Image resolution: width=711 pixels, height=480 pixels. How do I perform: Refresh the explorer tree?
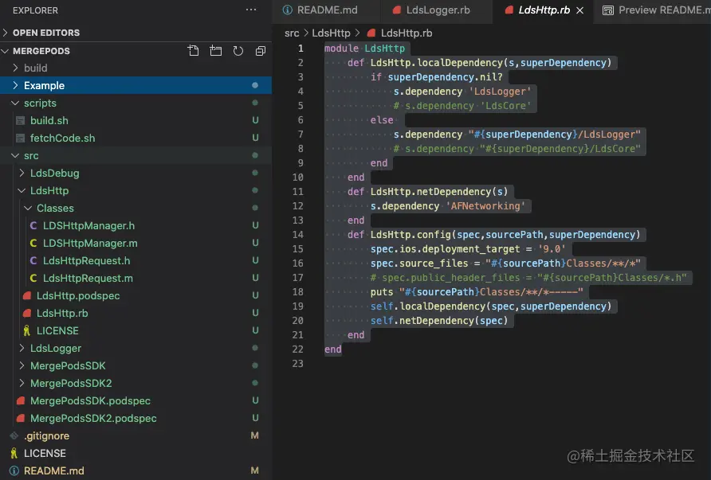238,51
